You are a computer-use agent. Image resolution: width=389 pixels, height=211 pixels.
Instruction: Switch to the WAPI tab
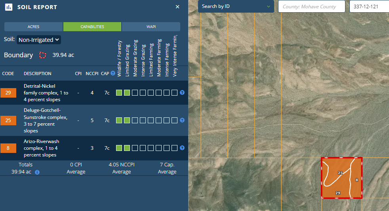[x=151, y=27]
